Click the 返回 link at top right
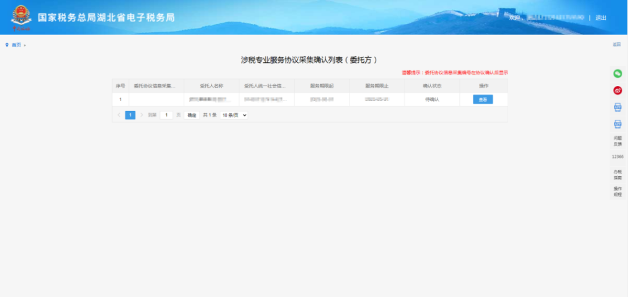This screenshot has height=297, width=628. point(616,45)
